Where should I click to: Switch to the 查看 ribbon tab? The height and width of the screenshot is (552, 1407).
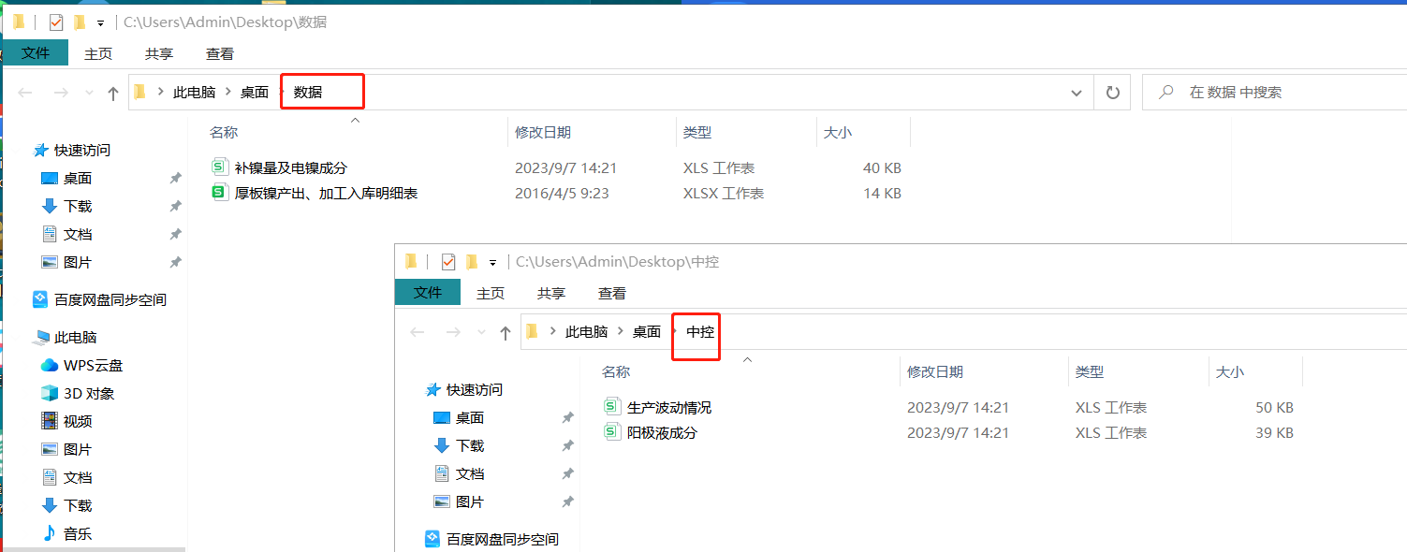(219, 53)
